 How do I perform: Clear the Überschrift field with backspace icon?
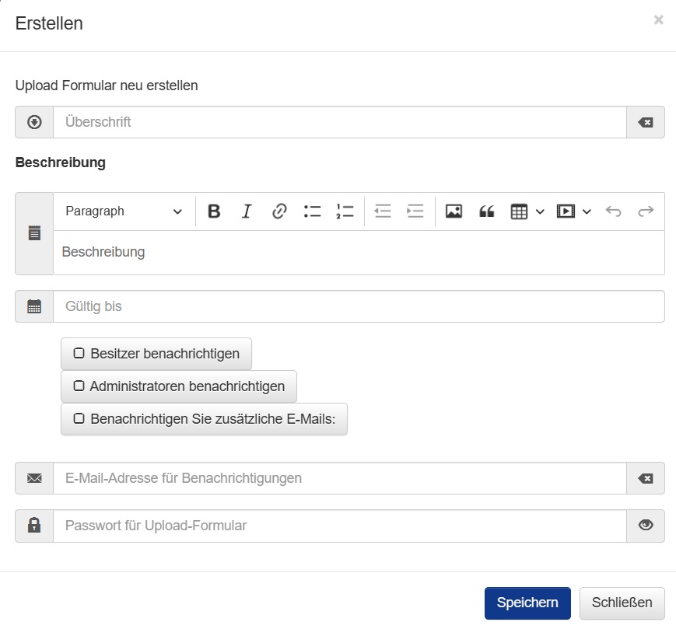pyautogui.click(x=646, y=122)
